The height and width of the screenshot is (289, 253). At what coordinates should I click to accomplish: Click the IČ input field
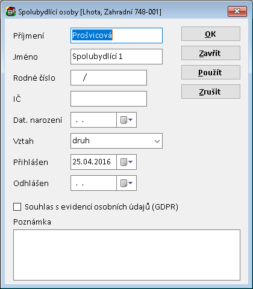[x=108, y=99]
